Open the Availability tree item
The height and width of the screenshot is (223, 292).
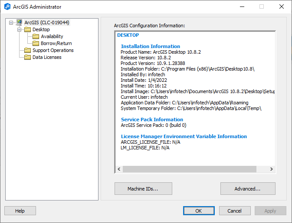point(52,36)
